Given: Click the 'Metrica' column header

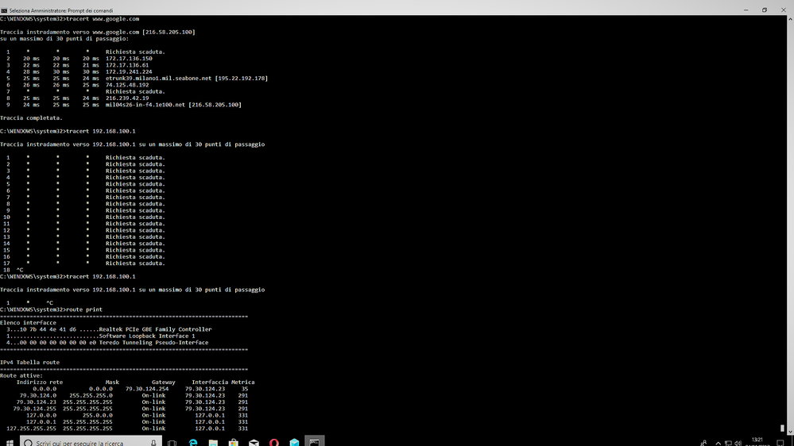Looking at the screenshot, I should pyautogui.click(x=243, y=383).
